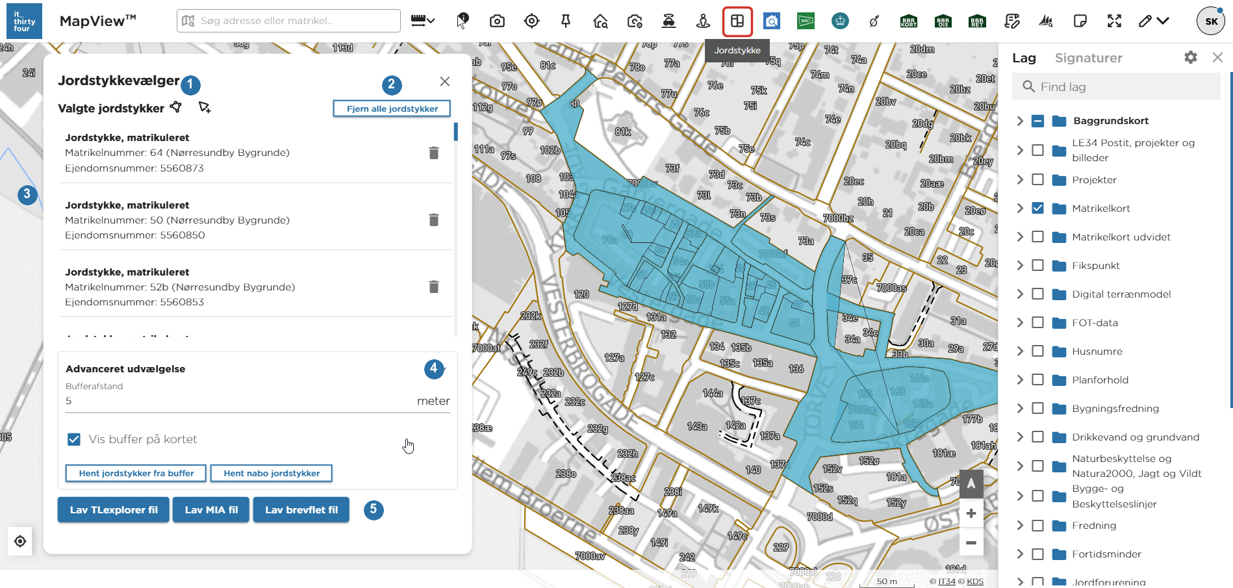Click Fjern alle jordstykker button

(392, 109)
